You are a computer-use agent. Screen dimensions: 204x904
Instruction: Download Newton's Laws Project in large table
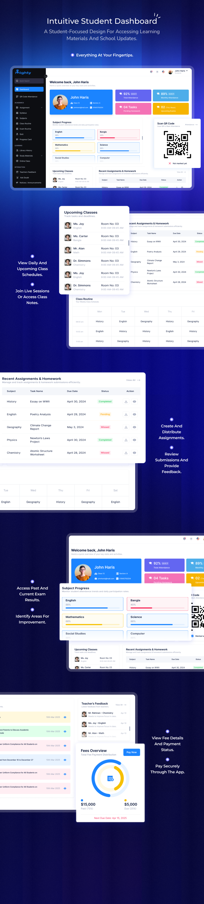tap(126, 440)
